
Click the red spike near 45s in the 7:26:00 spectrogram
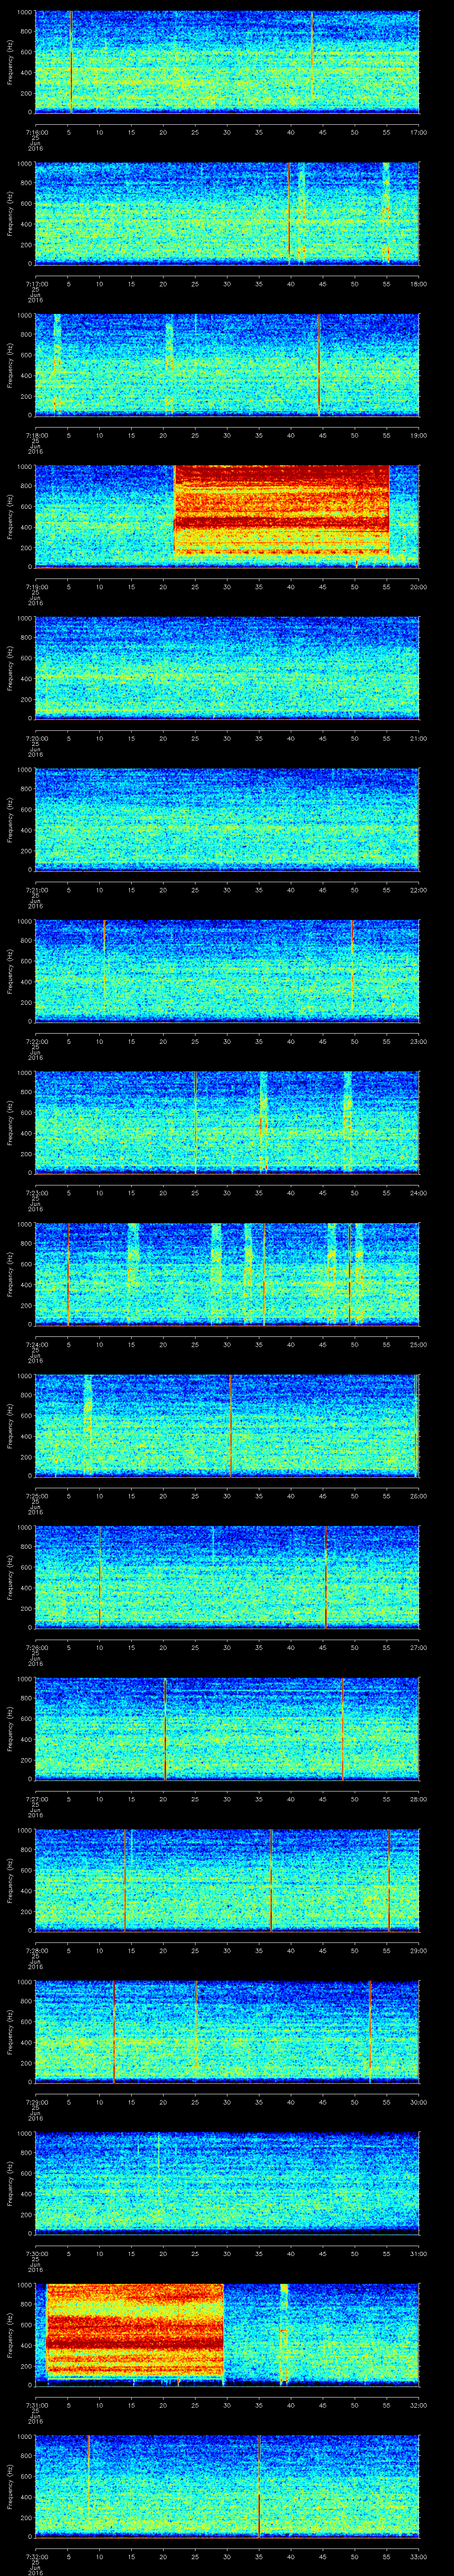tap(325, 1577)
